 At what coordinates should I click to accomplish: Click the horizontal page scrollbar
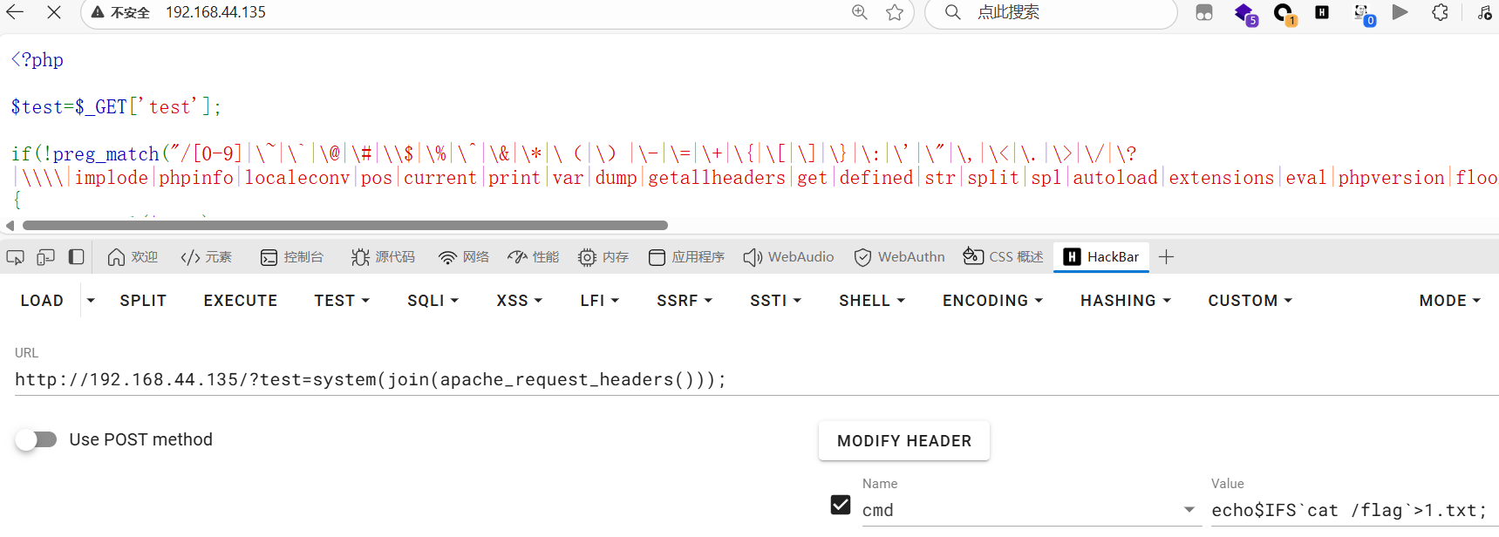click(x=345, y=225)
